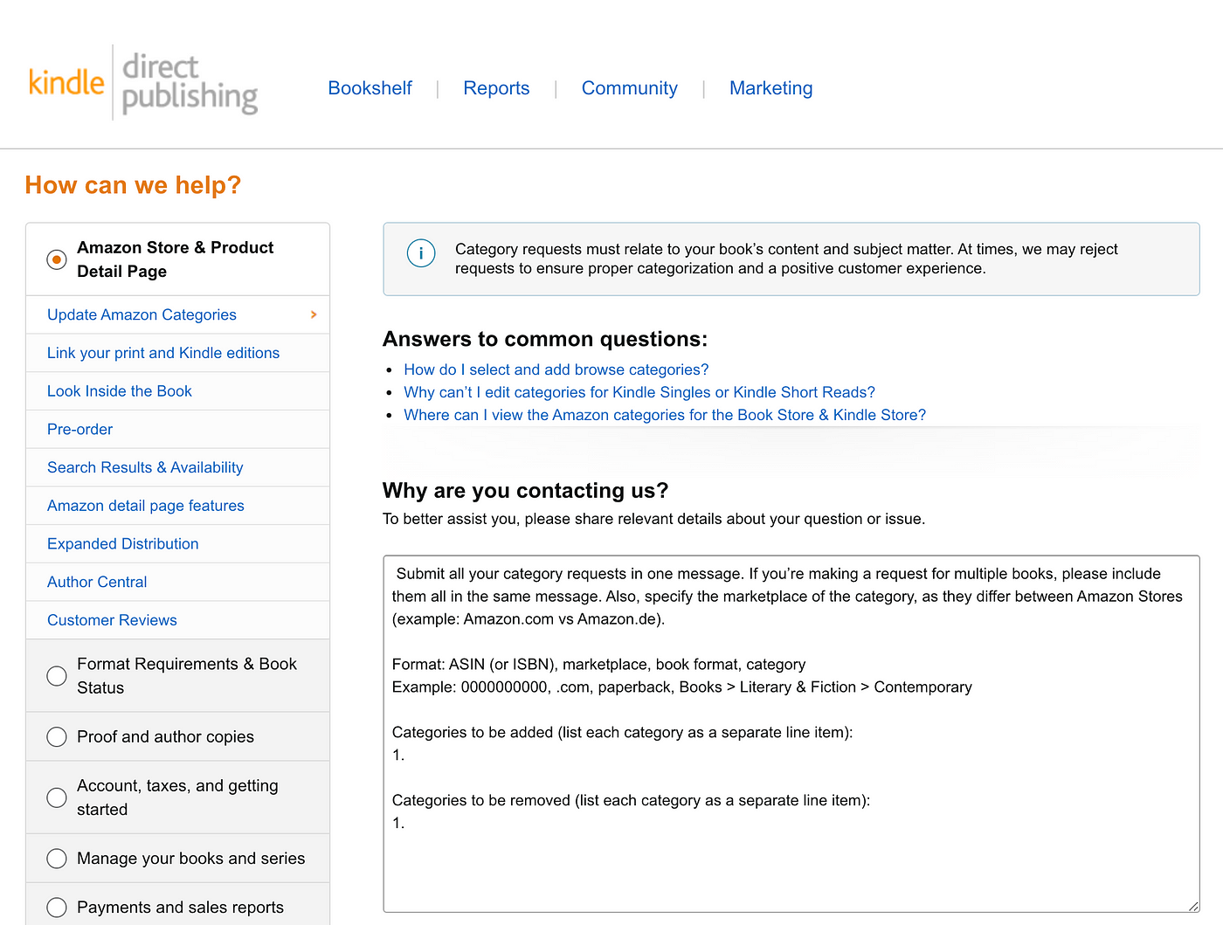The image size is (1223, 925).
Task: Click the 'How can we help?' heading
Action: tap(133, 185)
